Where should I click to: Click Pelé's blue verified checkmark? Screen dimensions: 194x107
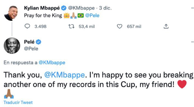[39, 42]
